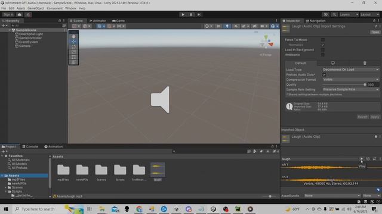
Task: Adjust the Quality slider
Action: (x=344, y=84)
